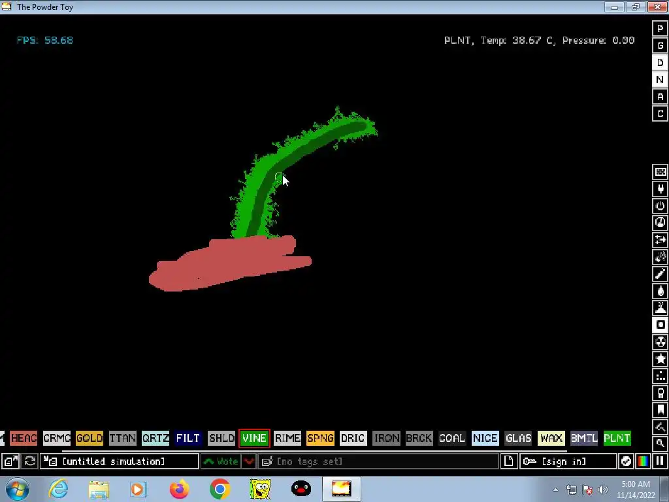Select the FILT element

point(188,438)
